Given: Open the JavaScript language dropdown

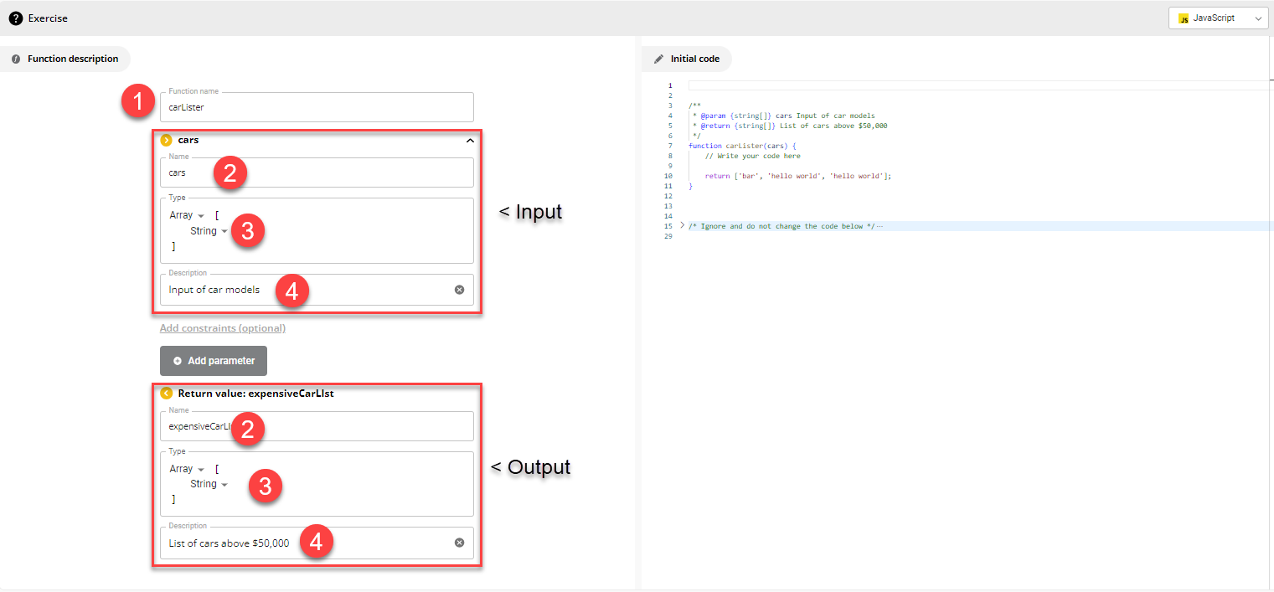Looking at the screenshot, I should pos(1218,18).
